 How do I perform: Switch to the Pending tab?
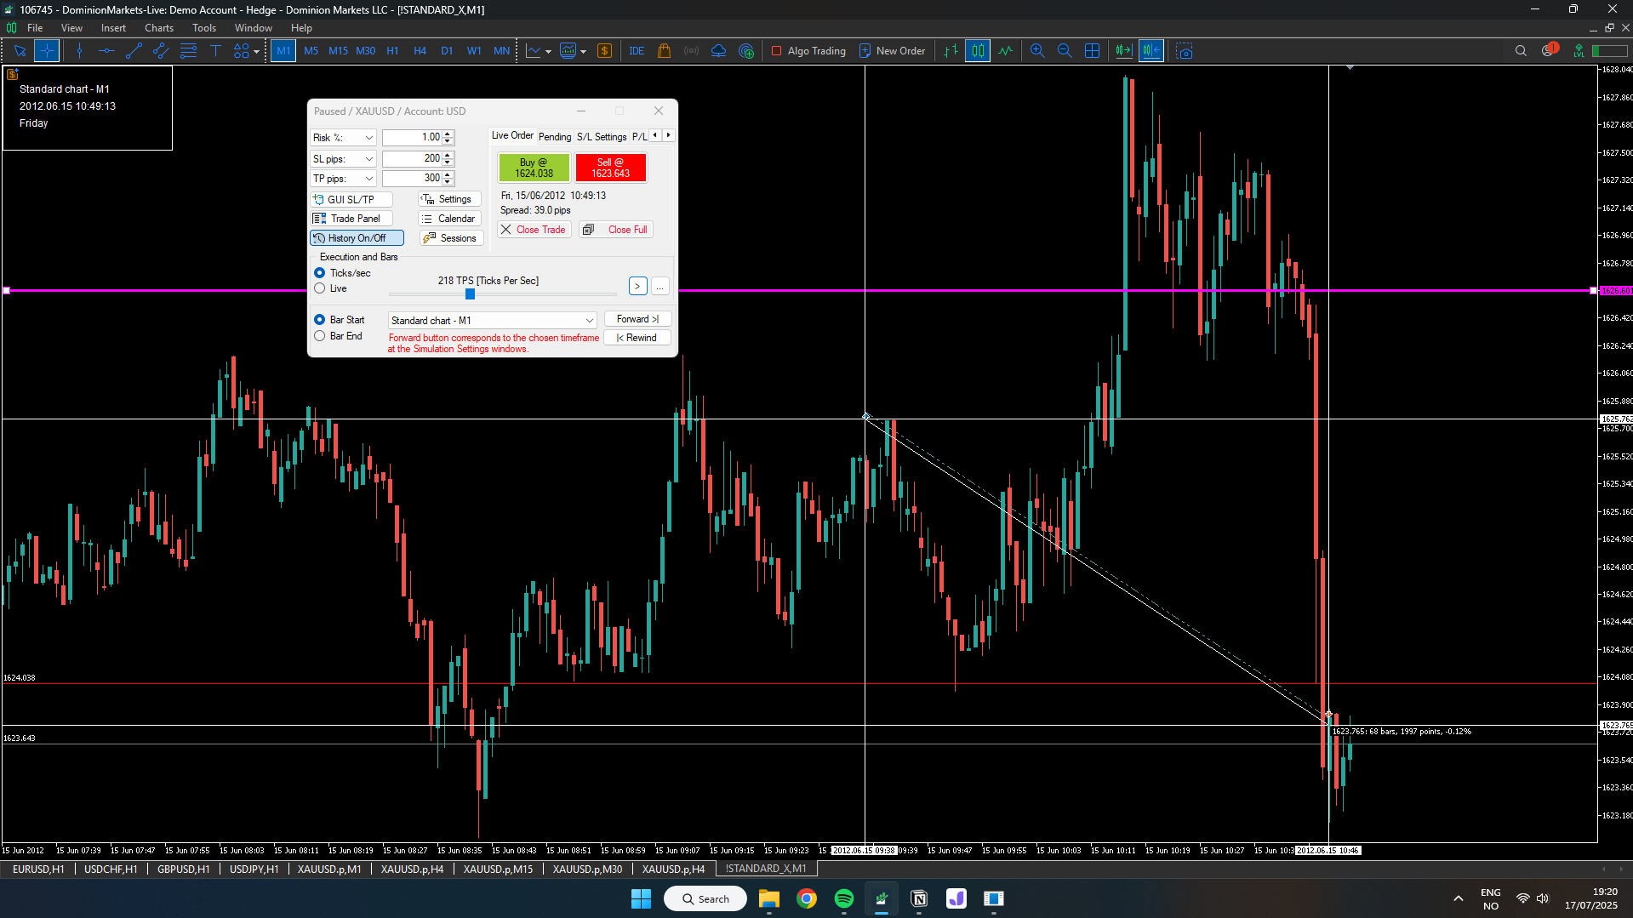tap(555, 137)
